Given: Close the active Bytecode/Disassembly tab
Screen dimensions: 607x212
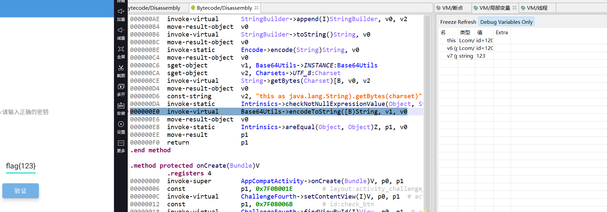Looking at the screenshot, I should [256, 8].
